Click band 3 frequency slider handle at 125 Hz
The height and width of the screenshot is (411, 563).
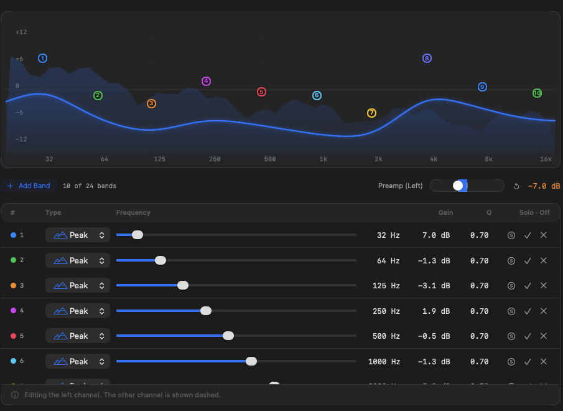[x=183, y=285]
